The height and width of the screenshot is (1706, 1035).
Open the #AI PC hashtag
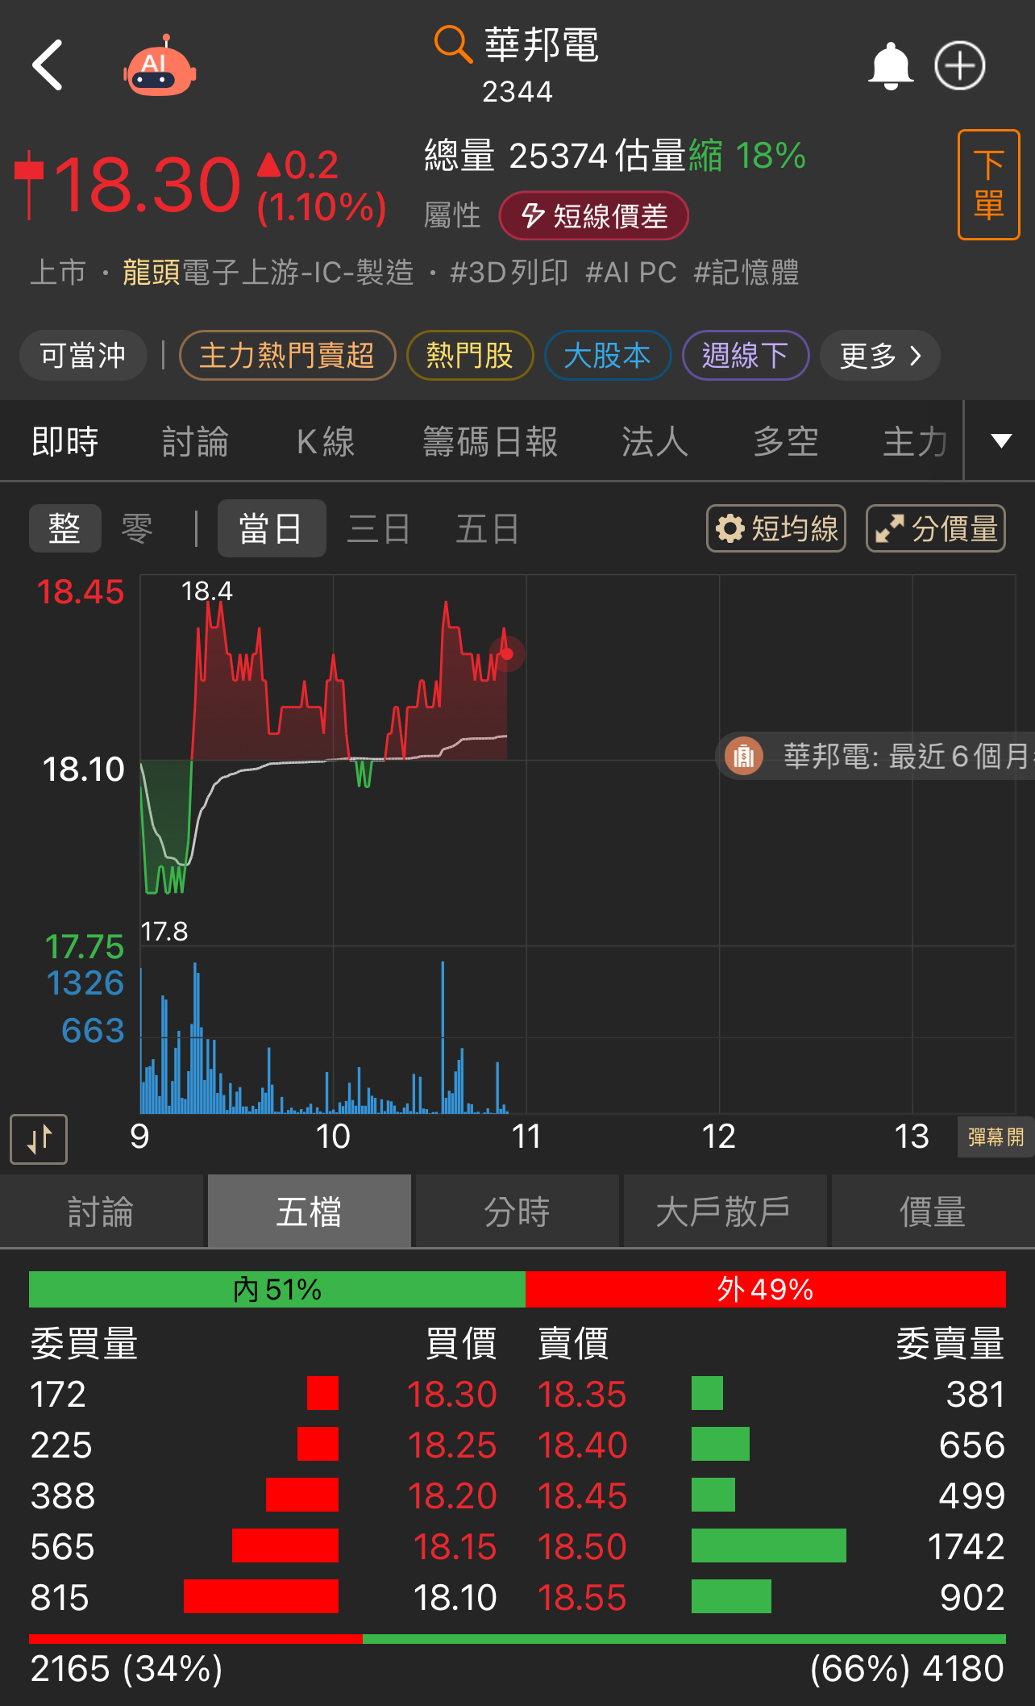point(631,273)
